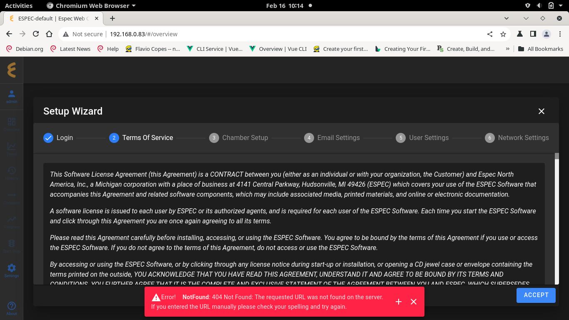
Task: Open the Activities overview
Action: (x=19, y=6)
